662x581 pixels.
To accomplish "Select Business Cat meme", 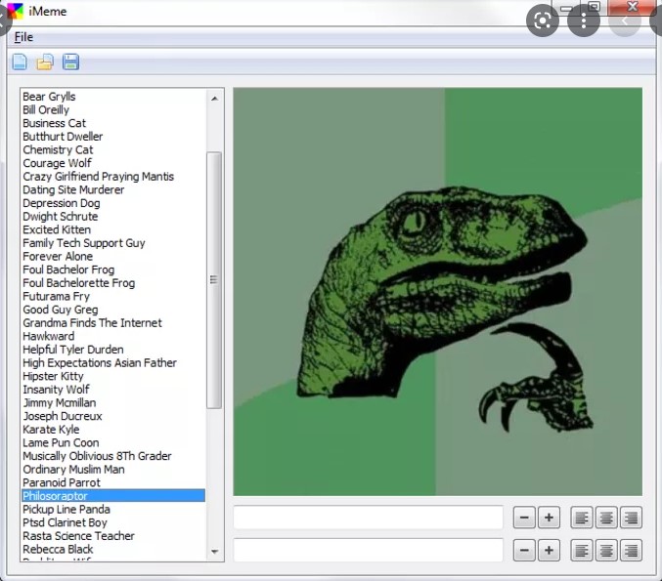I will coord(54,123).
